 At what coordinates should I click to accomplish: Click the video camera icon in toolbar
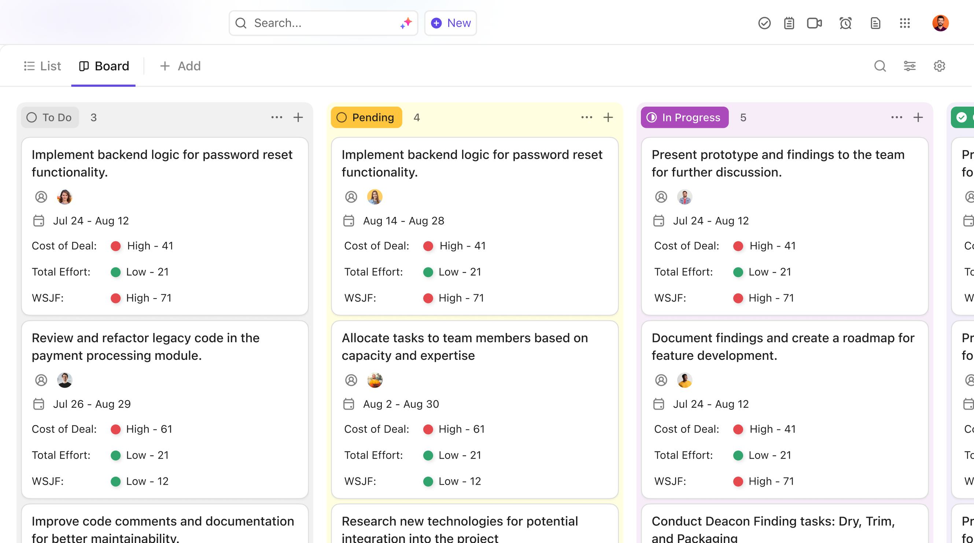pyautogui.click(x=814, y=23)
